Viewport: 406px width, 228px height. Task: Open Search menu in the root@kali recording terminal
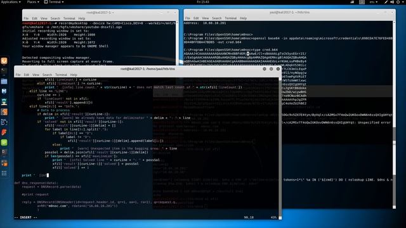coord(55,18)
